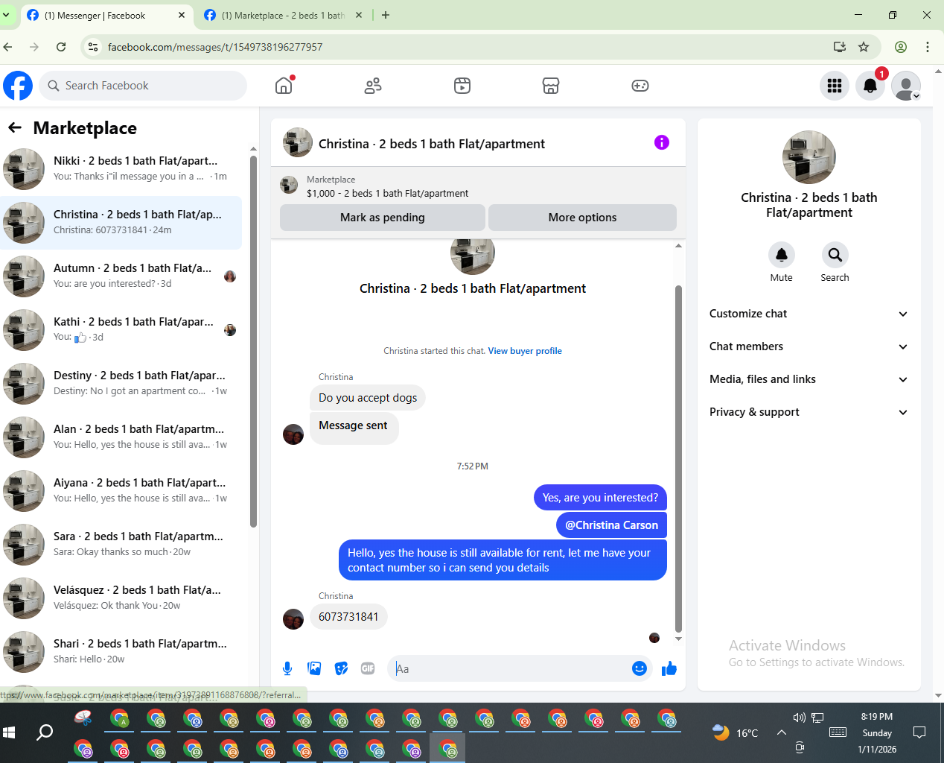Open the account profile avatar menu
Screen dimensions: 944x763
tap(906, 86)
